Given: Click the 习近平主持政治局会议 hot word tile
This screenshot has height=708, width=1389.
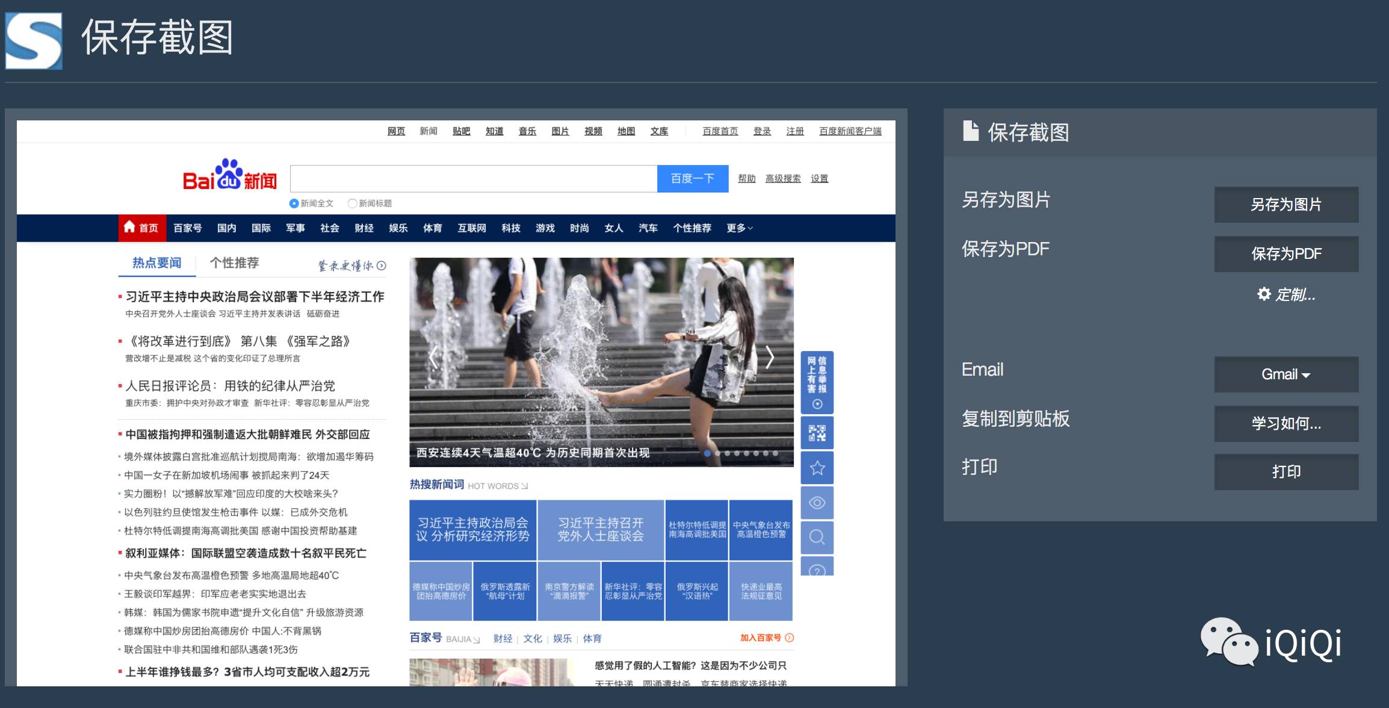Looking at the screenshot, I should pyautogui.click(x=472, y=530).
